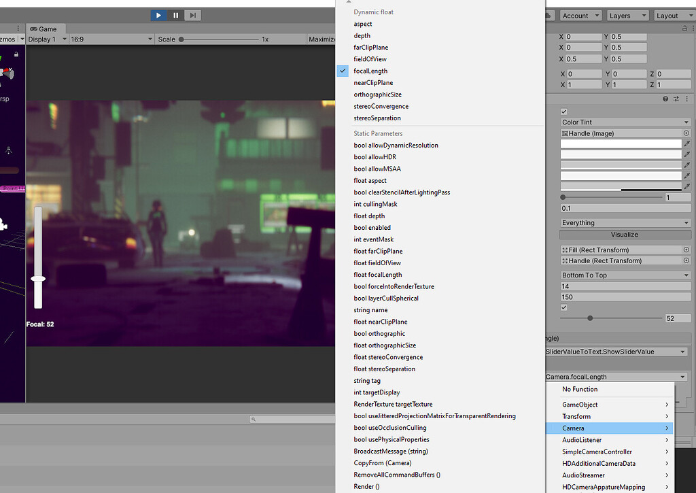Click the eyedropper next to the first color
Image resolution: width=696 pixels, height=493 pixels.
click(x=687, y=143)
